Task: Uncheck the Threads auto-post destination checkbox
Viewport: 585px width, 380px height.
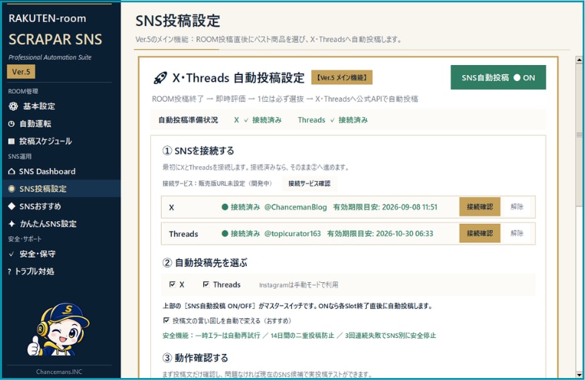Action: point(206,284)
